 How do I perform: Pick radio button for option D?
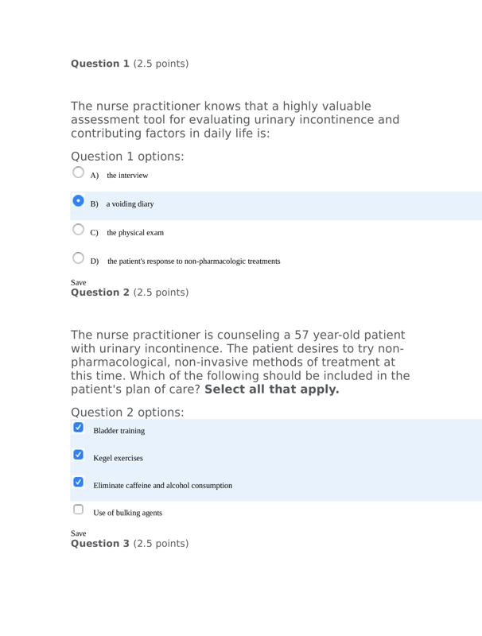(78, 258)
